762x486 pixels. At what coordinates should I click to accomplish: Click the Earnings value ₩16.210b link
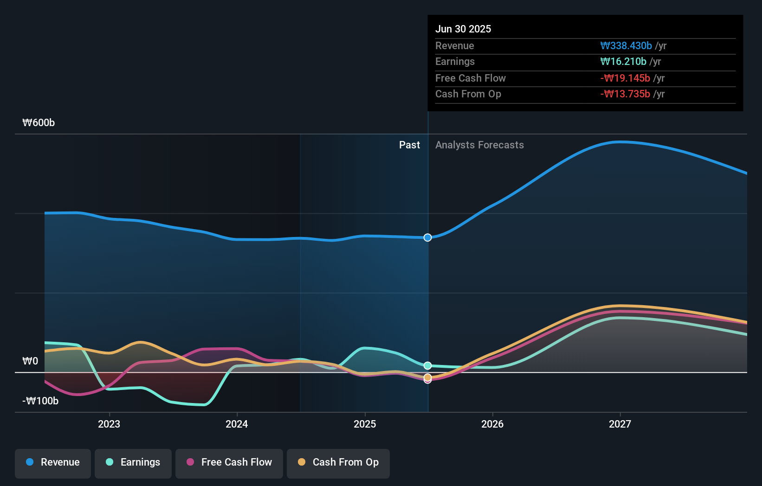[623, 61]
